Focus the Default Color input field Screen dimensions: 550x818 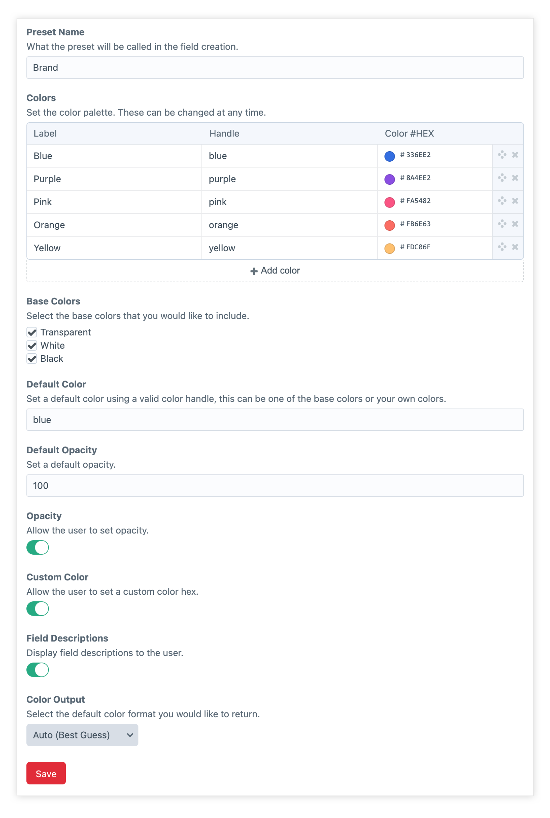(x=275, y=420)
